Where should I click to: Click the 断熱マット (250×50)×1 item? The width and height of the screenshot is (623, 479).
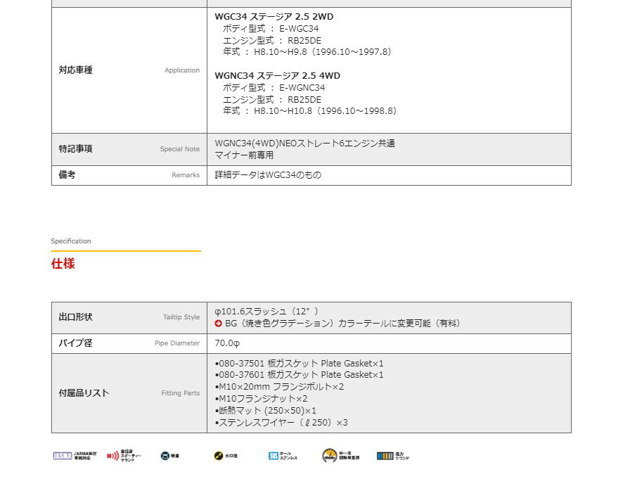click(265, 411)
